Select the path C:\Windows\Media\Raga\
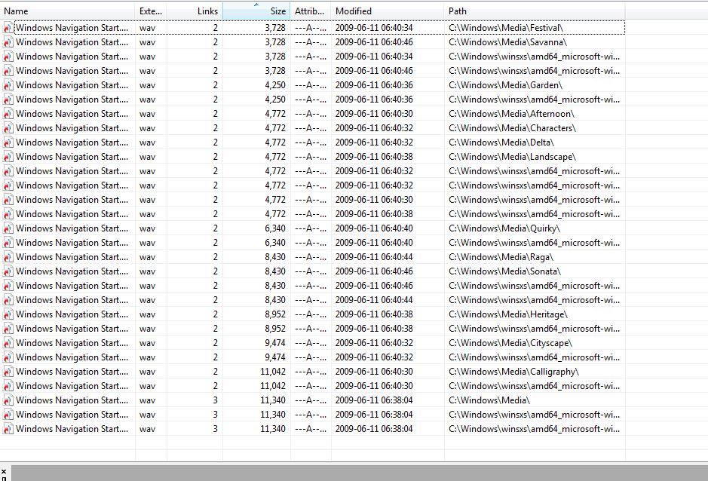Image resolution: width=708 pixels, height=481 pixels. point(501,257)
